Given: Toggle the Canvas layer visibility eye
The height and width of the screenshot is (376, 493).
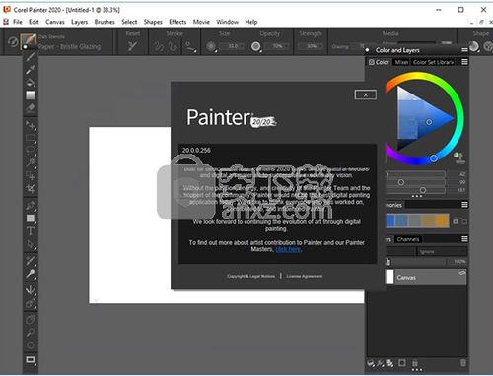Looking at the screenshot, I should tap(462, 273).
